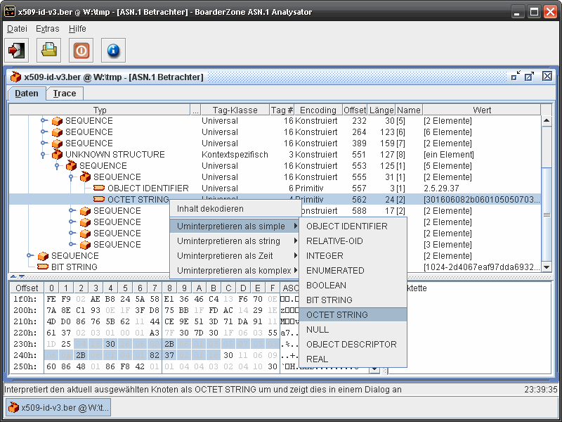562x422 pixels.
Task: Open Uminterpretieren als komplex submenu
Action: coord(235,270)
